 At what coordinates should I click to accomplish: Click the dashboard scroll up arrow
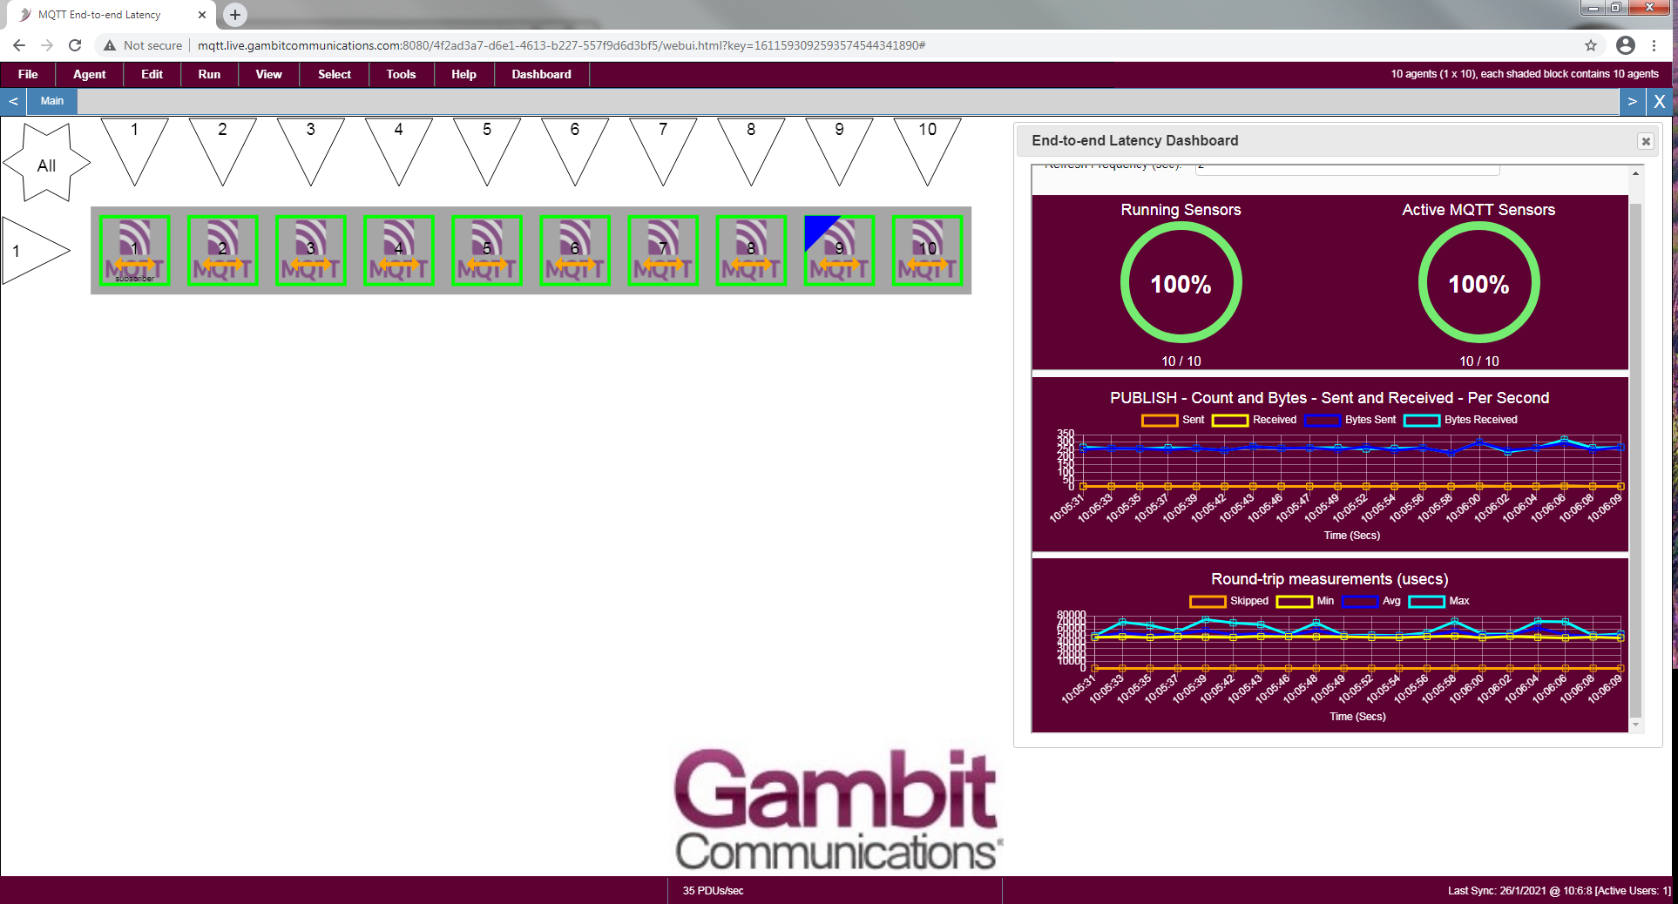click(1635, 174)
